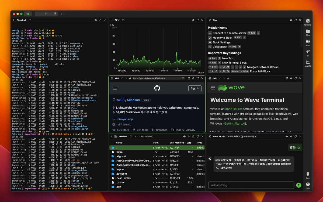Image resolution: width=323 pixels, height=202 pixels.
Task: Refresh the Preview directory listing
Action: tap(189, 136)
